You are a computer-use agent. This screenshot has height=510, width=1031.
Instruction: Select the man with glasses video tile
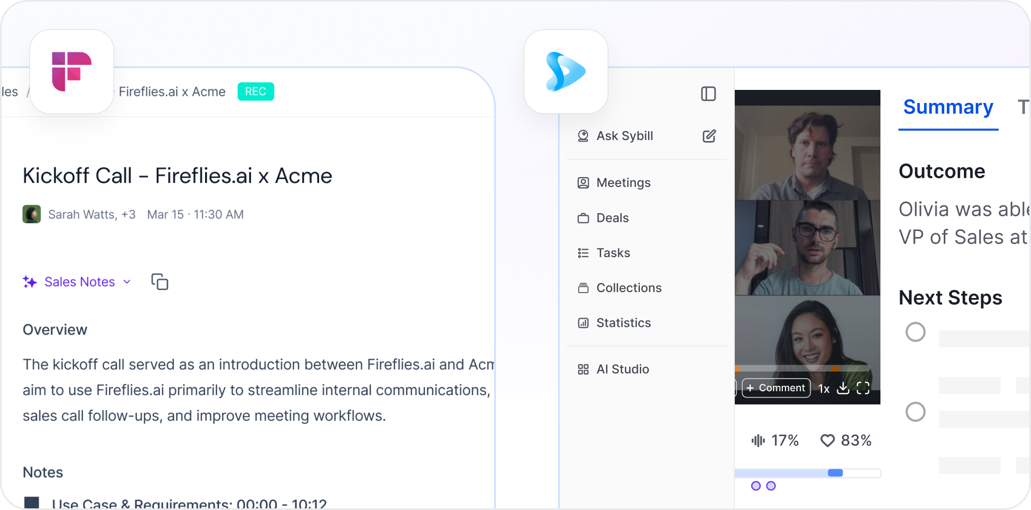pyautogui.click(x=807, y=248)
